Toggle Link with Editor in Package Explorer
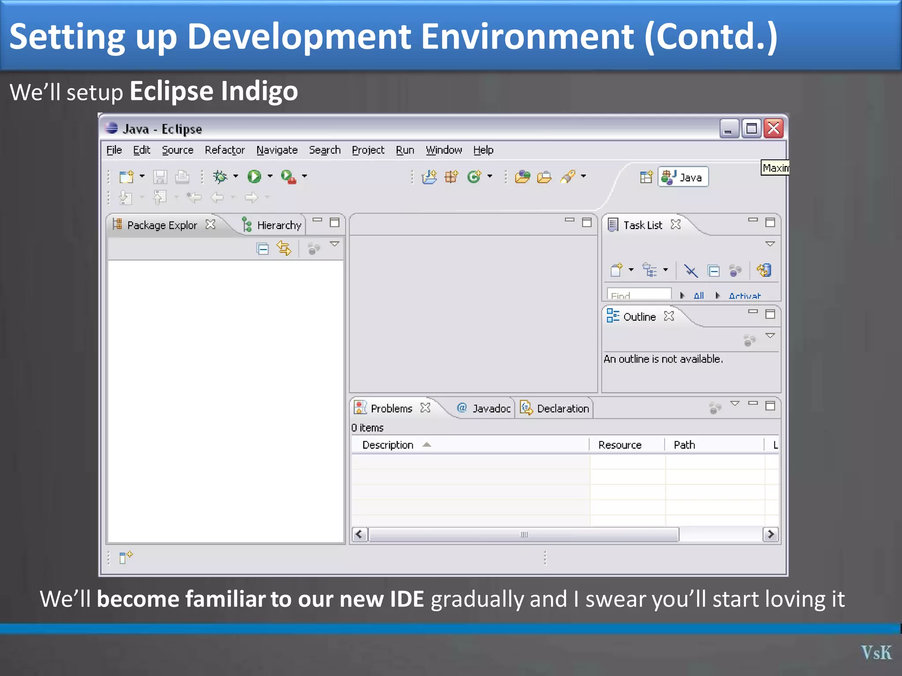902x676 pixels. click(284, 249)
